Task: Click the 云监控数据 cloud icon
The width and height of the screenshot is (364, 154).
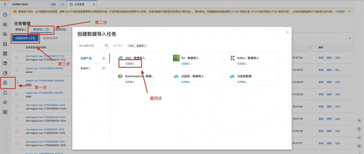Action: [232, 76]
